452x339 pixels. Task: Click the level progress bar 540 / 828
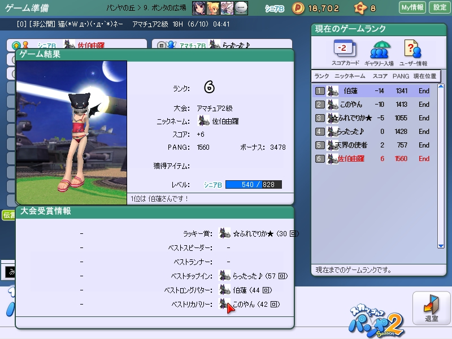coord(253,185)
